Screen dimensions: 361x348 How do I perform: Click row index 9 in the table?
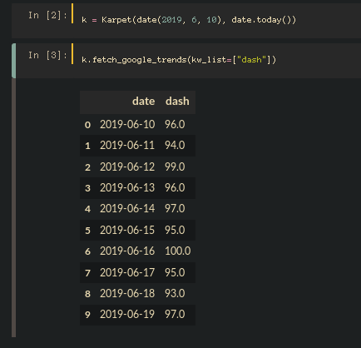(x=87, y=315)
